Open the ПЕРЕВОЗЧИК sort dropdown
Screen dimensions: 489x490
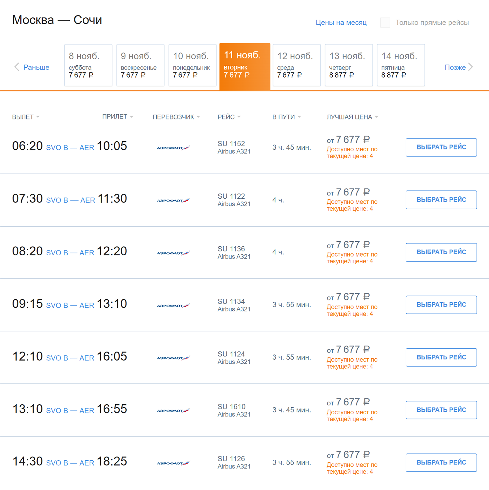[x=176, y=117]
